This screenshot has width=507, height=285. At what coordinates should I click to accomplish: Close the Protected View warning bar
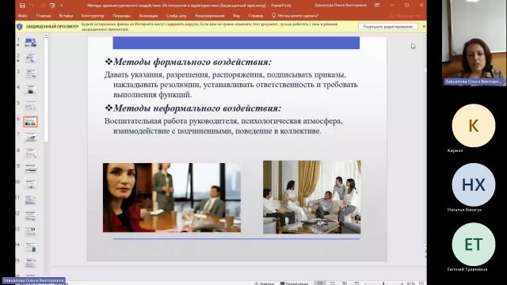(x=424, y=26)
